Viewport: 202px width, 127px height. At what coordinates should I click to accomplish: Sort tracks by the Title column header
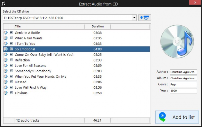(x=49, y=26)
